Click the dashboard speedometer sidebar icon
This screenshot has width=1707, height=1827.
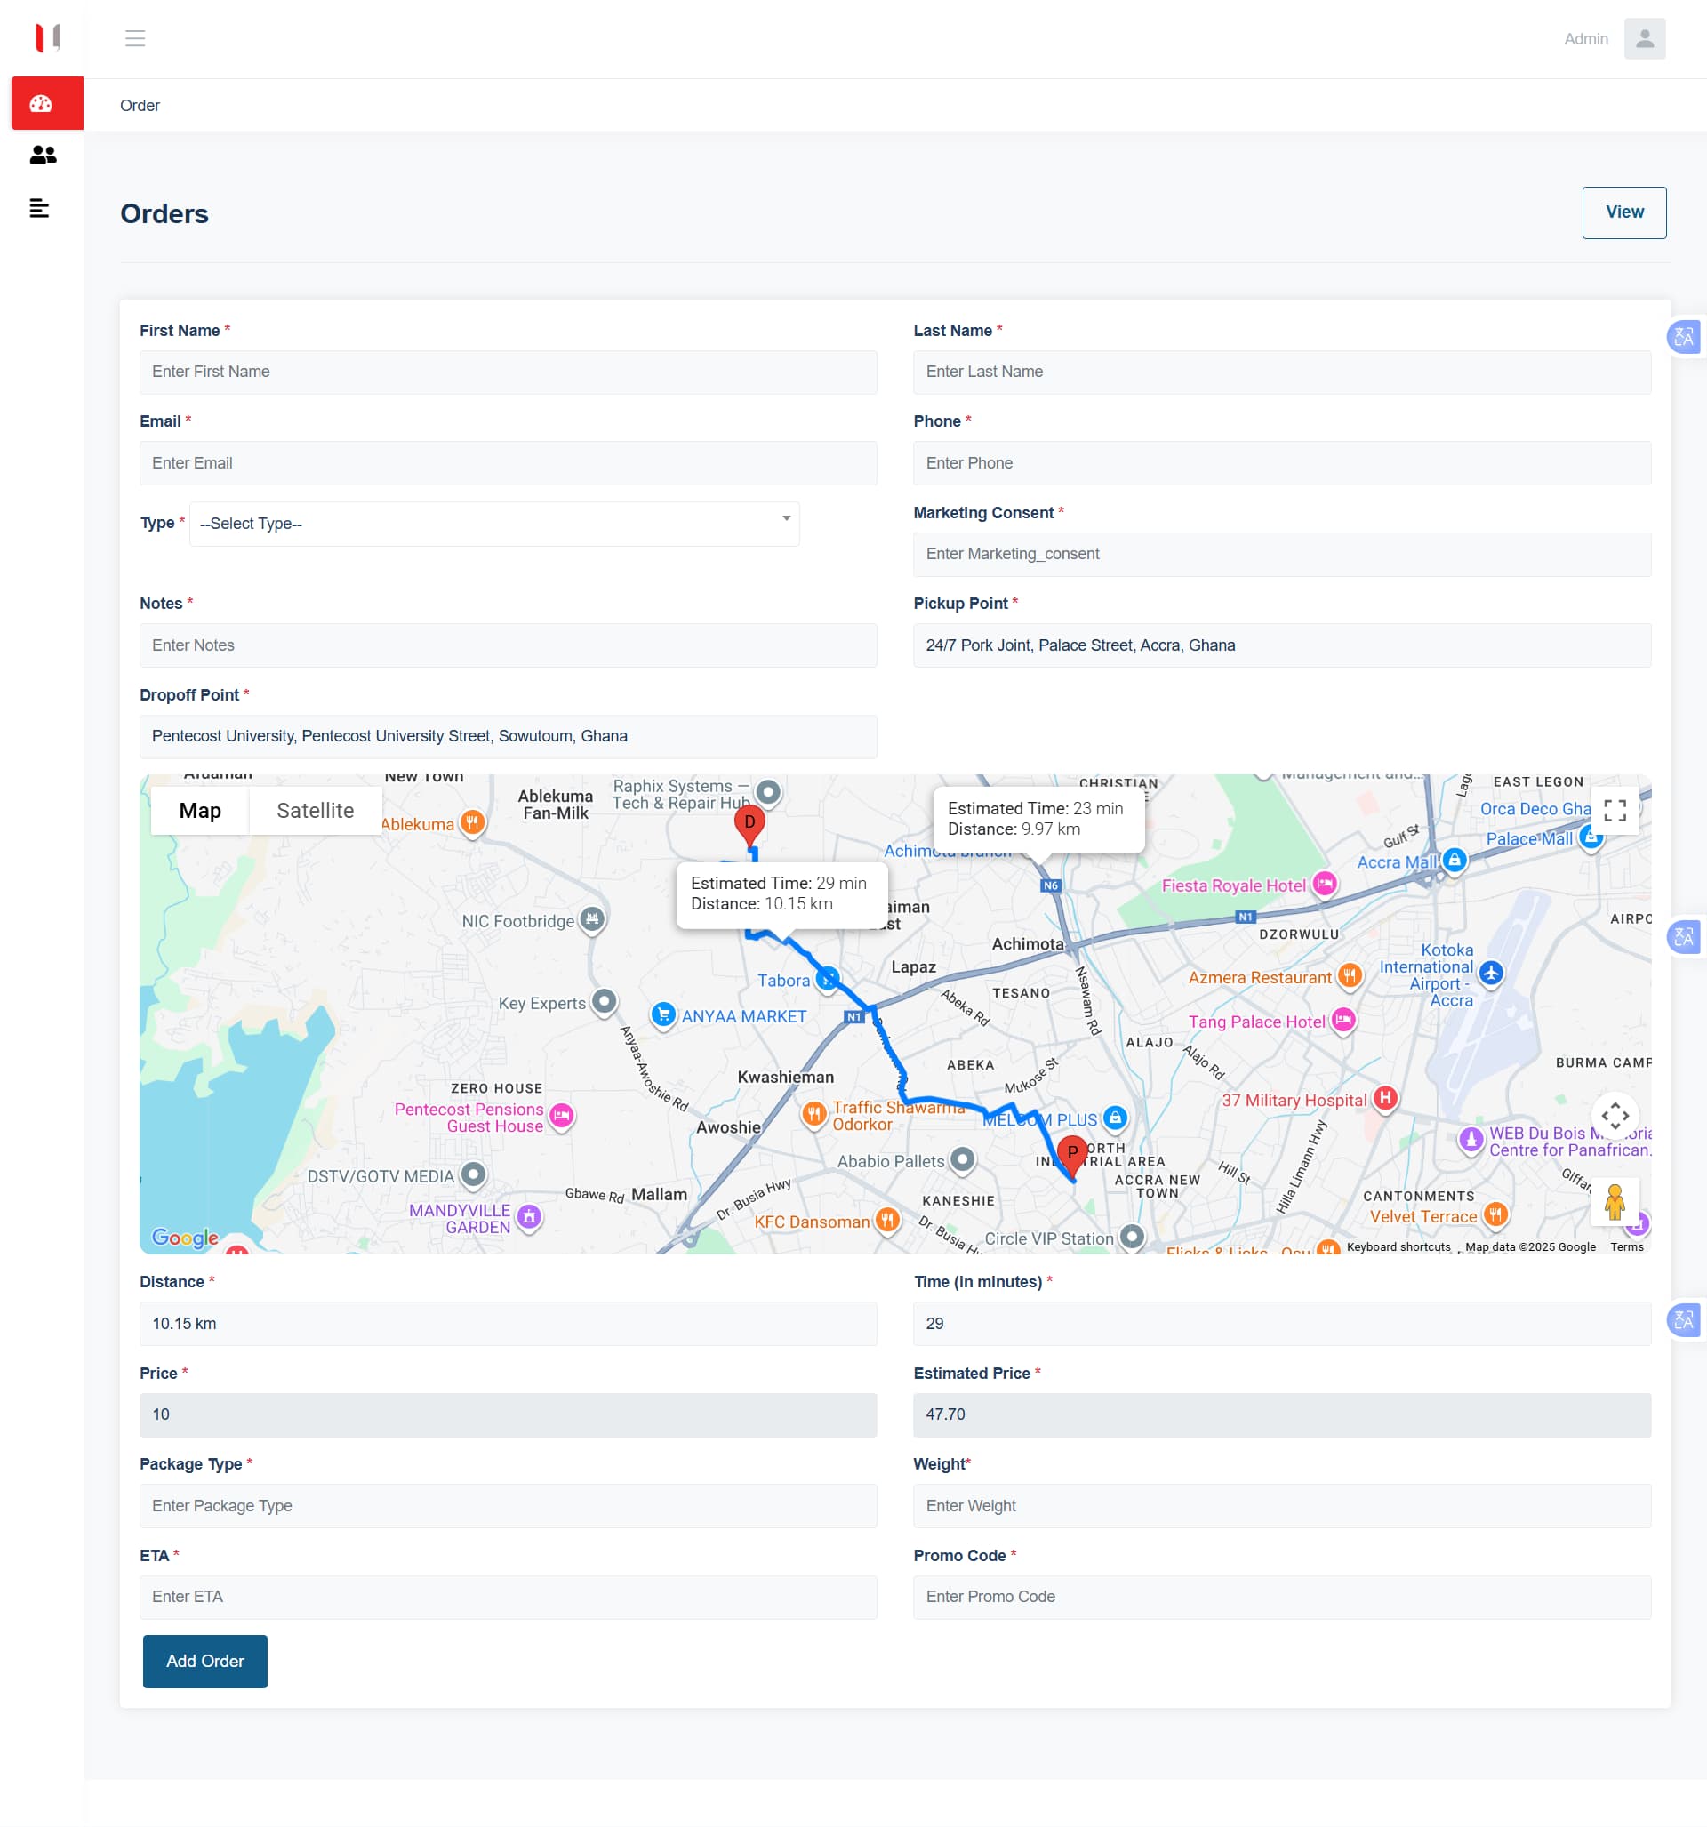(42, 104)
